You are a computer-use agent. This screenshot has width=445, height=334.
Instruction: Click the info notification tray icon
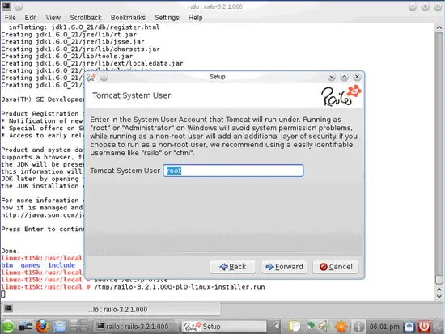pyautogui.click(x=358, y=327)
